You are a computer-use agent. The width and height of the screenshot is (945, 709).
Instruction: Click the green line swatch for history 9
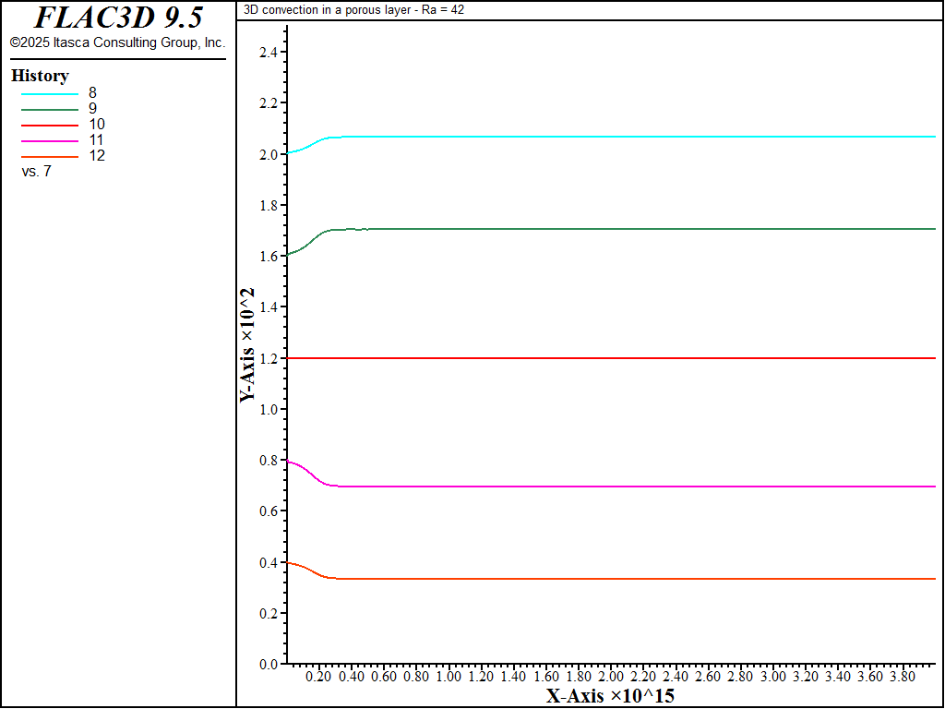[50, 110]
